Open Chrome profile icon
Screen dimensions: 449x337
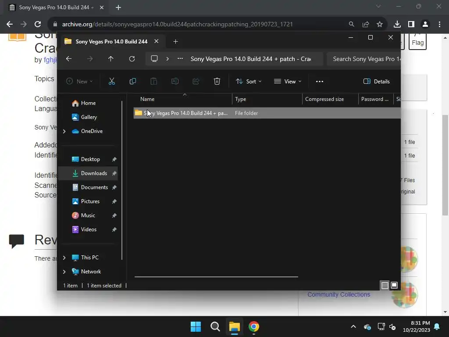click(425, 25)
